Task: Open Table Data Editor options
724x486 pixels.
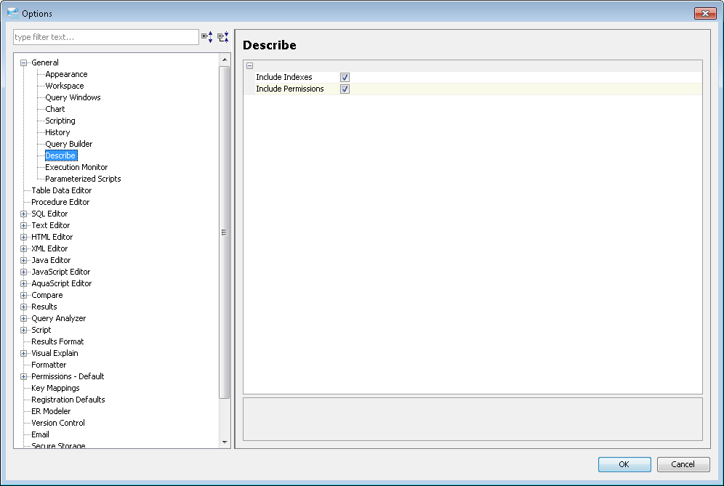Action: click(61, 190)
